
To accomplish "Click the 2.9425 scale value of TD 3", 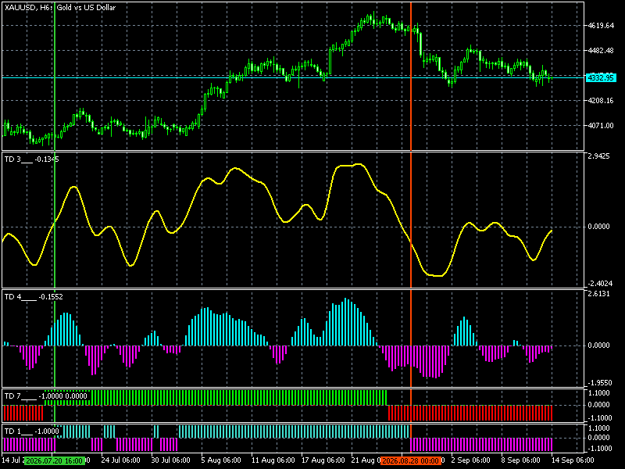I will click(598, 156).
